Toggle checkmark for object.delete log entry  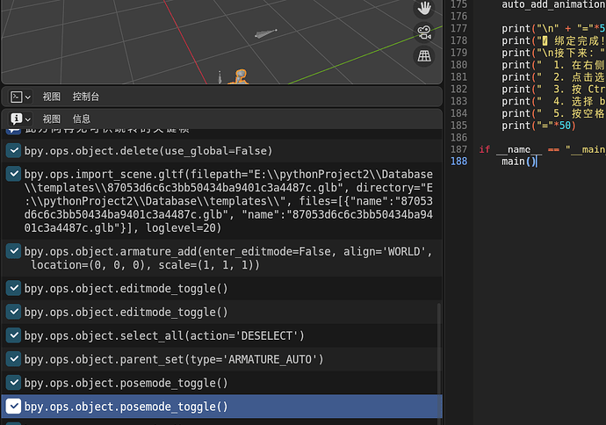[13, 150]
